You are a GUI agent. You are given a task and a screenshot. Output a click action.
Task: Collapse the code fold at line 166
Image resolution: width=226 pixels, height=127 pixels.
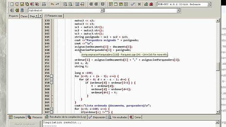52,109
